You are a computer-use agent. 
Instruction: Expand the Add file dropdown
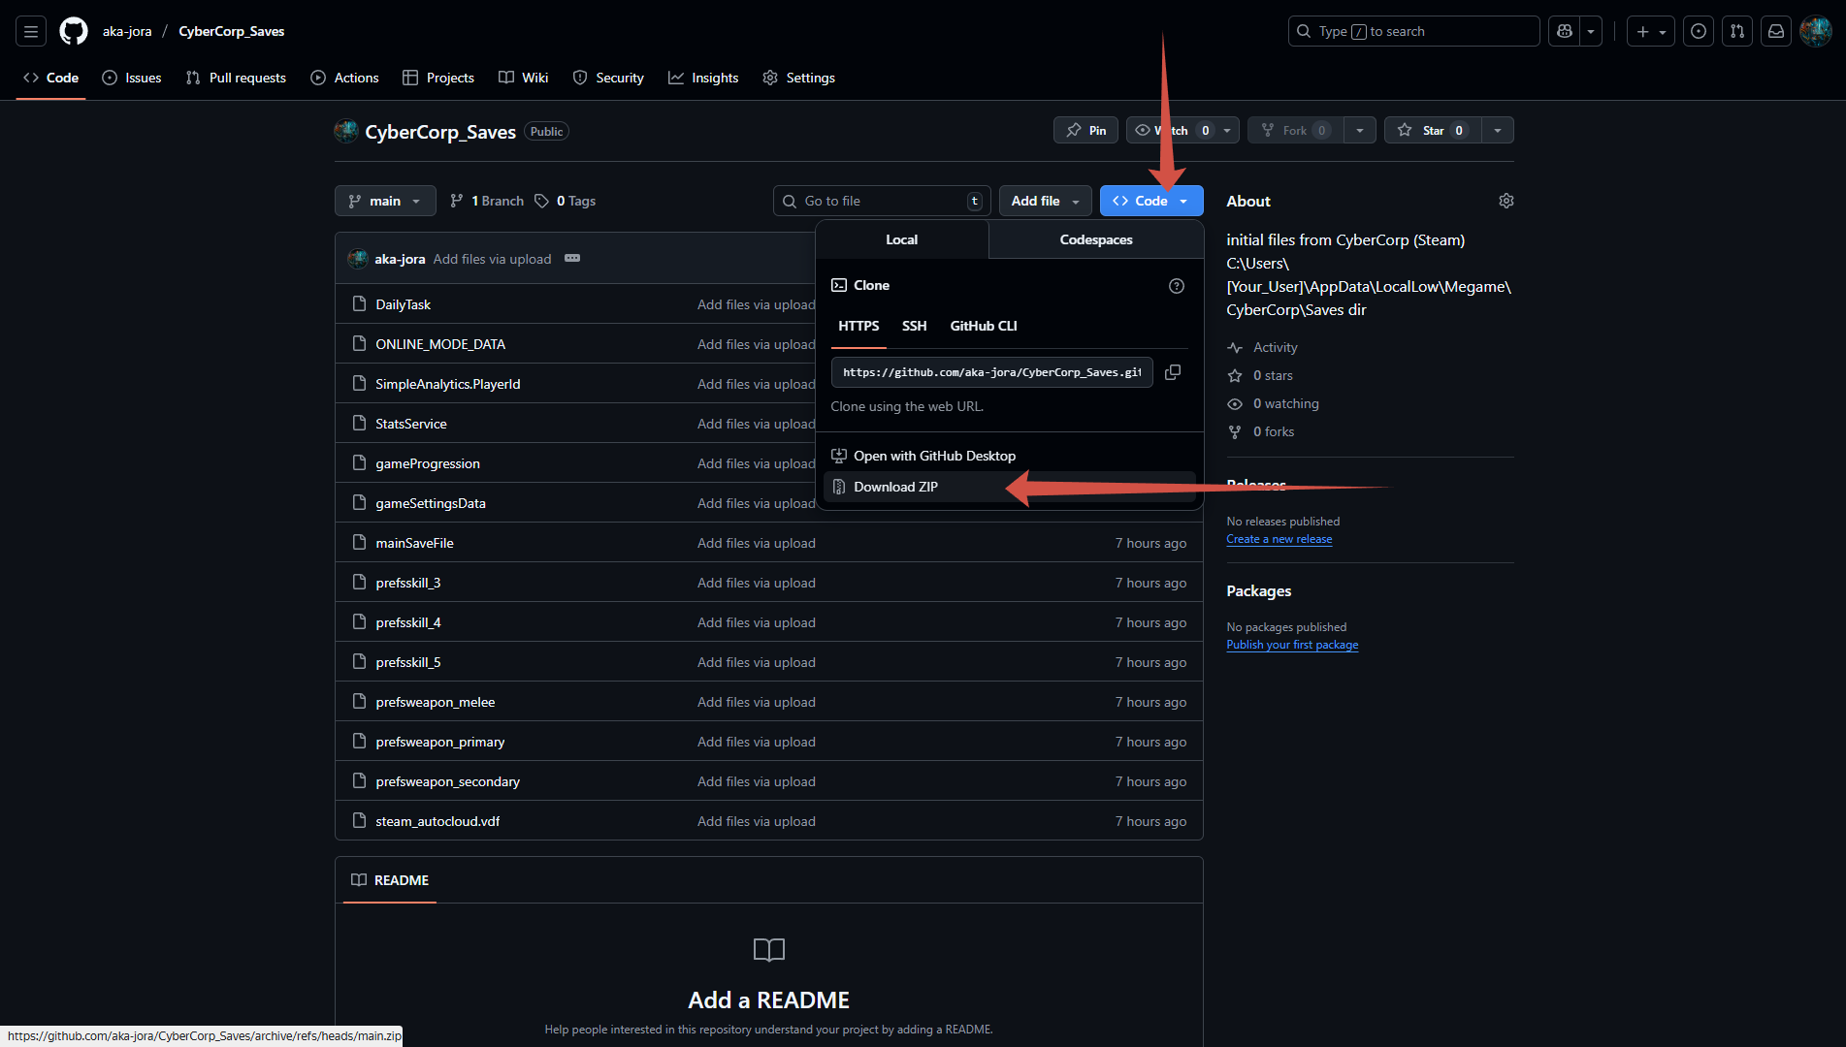pyautogui.click(x=1045, y=201)
